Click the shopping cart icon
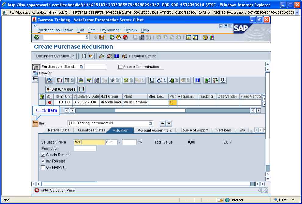The width and height of the screenshot is (302, 204). 36,67
